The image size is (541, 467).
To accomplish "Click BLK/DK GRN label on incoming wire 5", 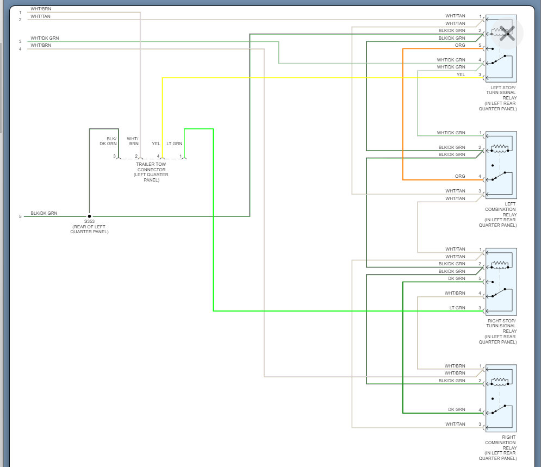I will [x=44, y=213].
